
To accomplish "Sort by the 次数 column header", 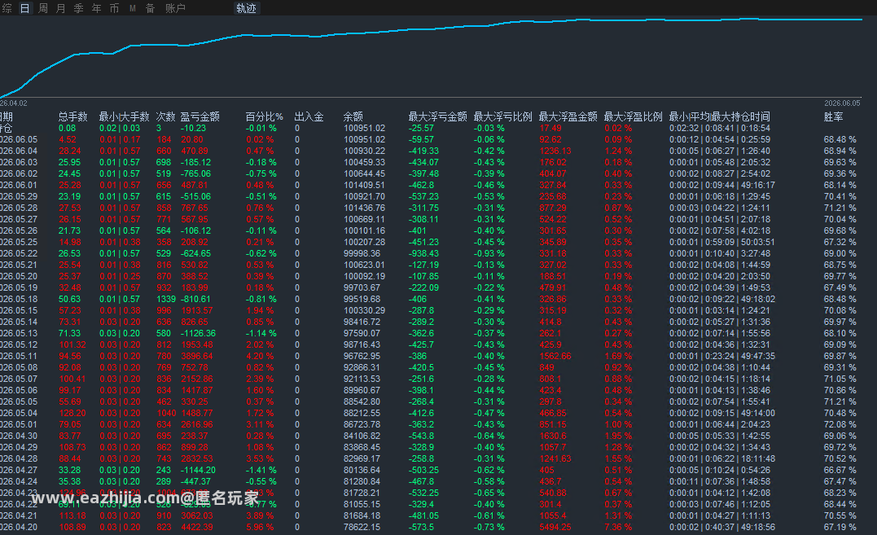I will [x=165, y=116].
